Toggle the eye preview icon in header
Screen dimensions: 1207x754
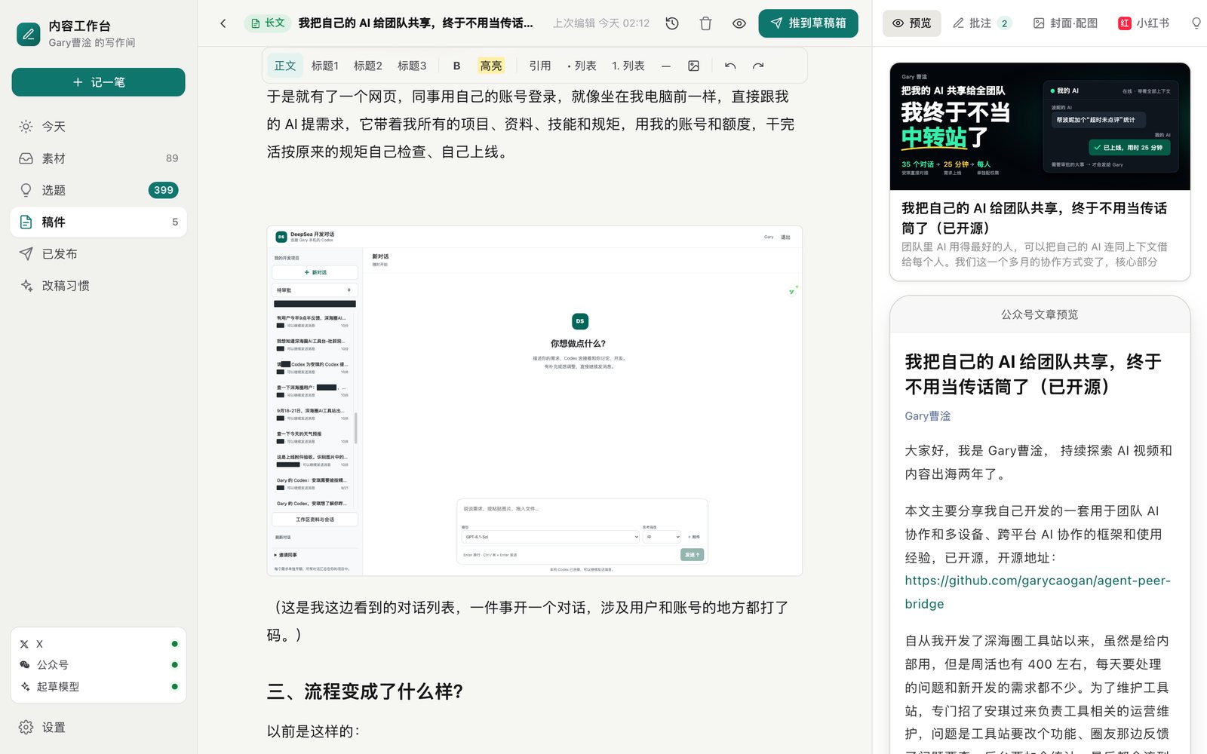[739, 23]
